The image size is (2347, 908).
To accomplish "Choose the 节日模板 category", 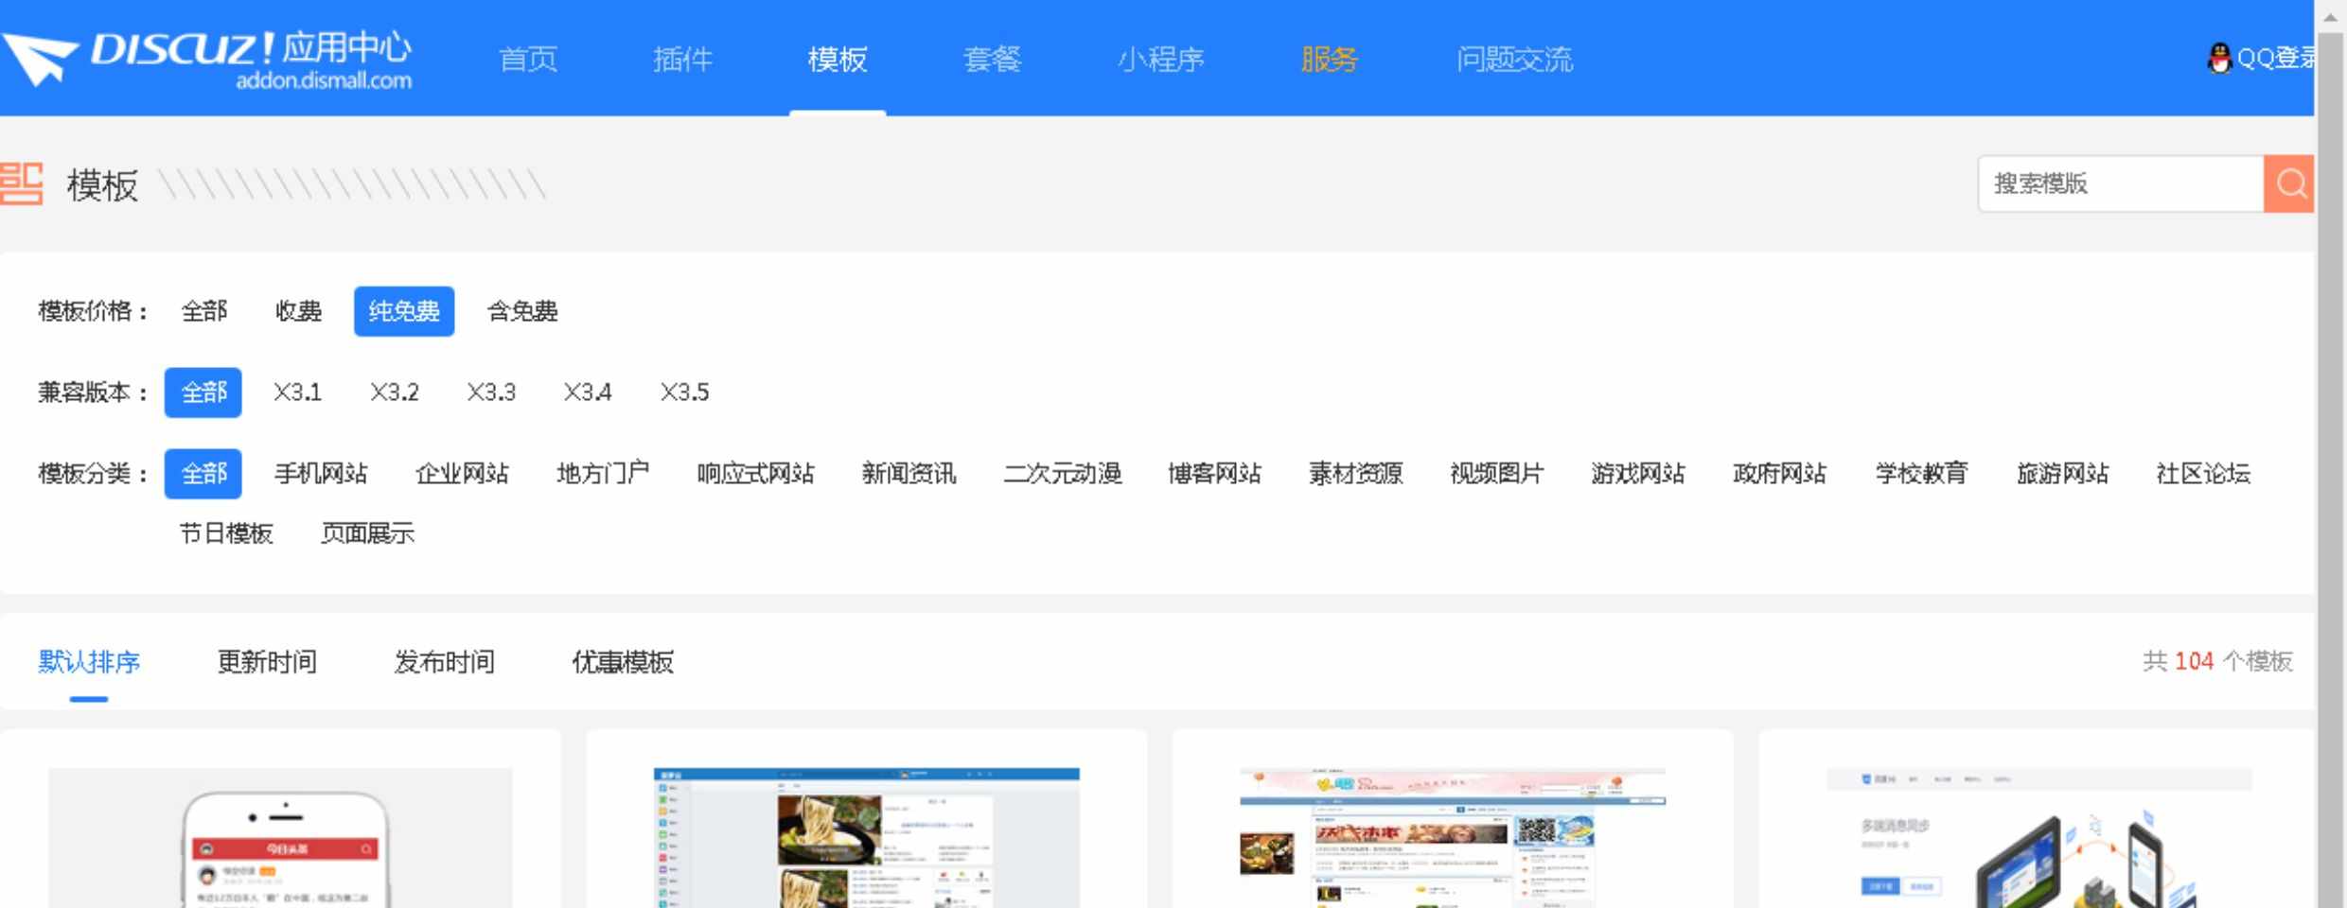I will (226, 533).
